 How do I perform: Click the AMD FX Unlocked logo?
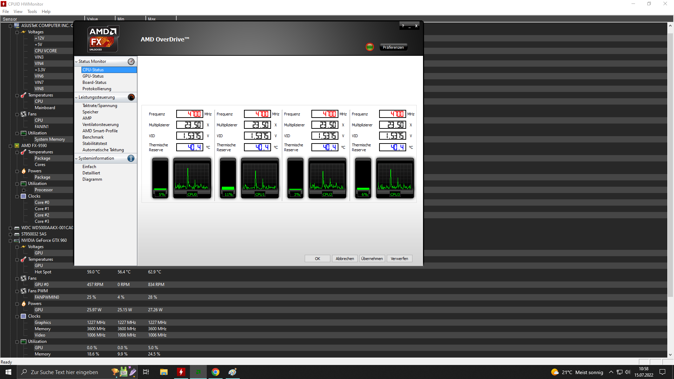point(103,39)
